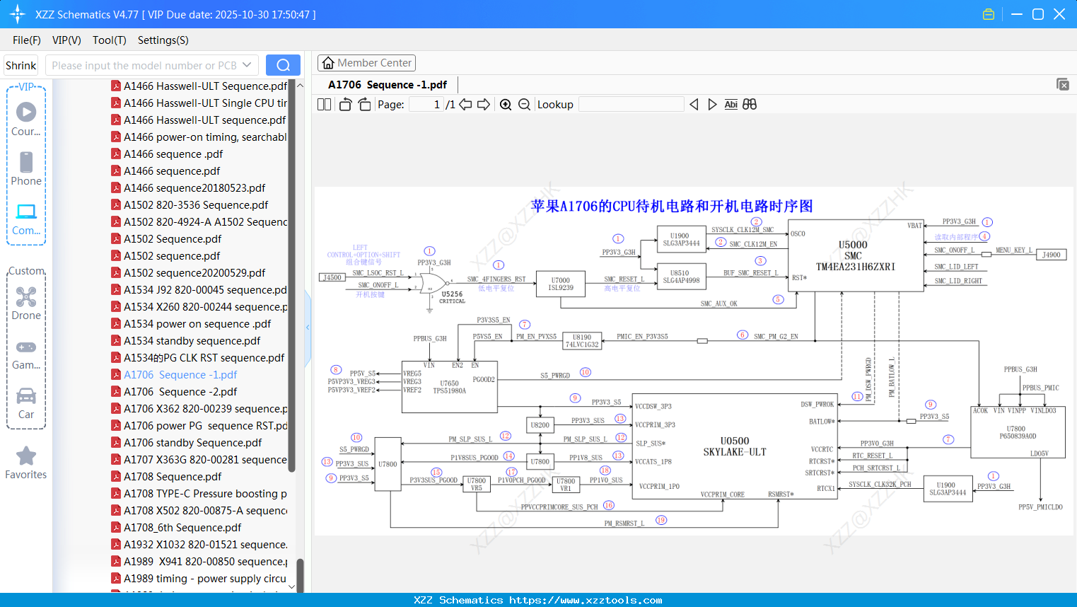This screenshot has height=607, width=1077.
Task: Open Member Center
Action: (x=366, y=63)
